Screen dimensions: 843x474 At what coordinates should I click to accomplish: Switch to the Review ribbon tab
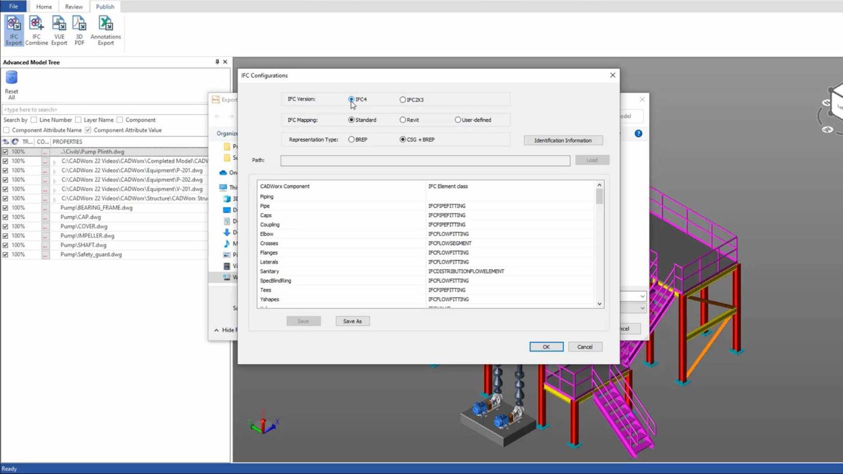pos(74,7)
